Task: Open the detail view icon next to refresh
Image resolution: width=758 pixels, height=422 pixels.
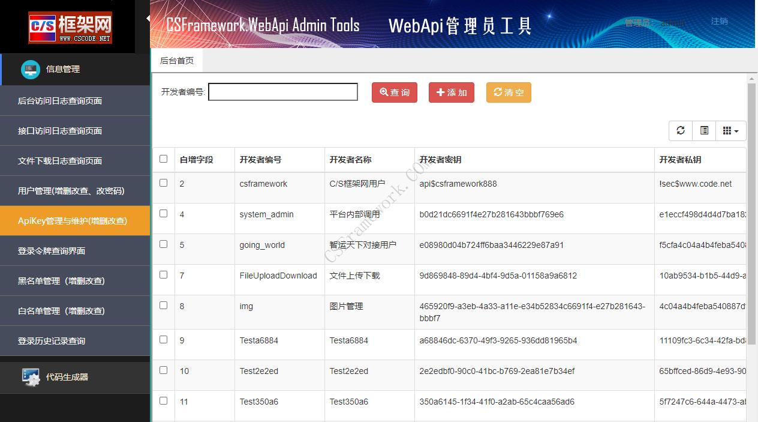Action: 703,130
